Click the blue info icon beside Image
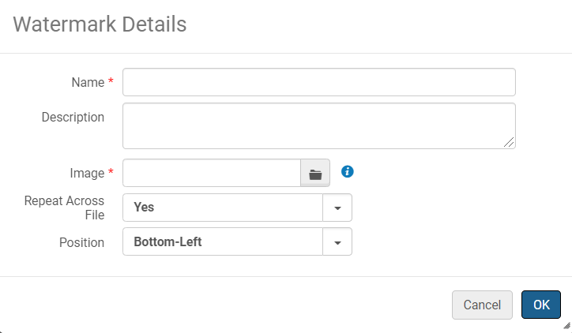The image size is (572, 333). coord(347,171)
